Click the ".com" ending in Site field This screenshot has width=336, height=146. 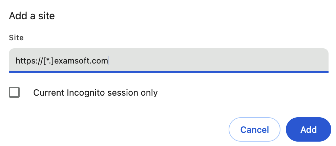[x=99, y=61]
